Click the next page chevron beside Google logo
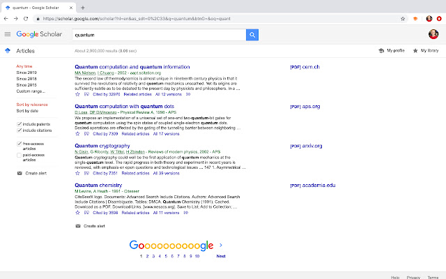The height and width of the screenshot is (279, 446). pos(221,245)
